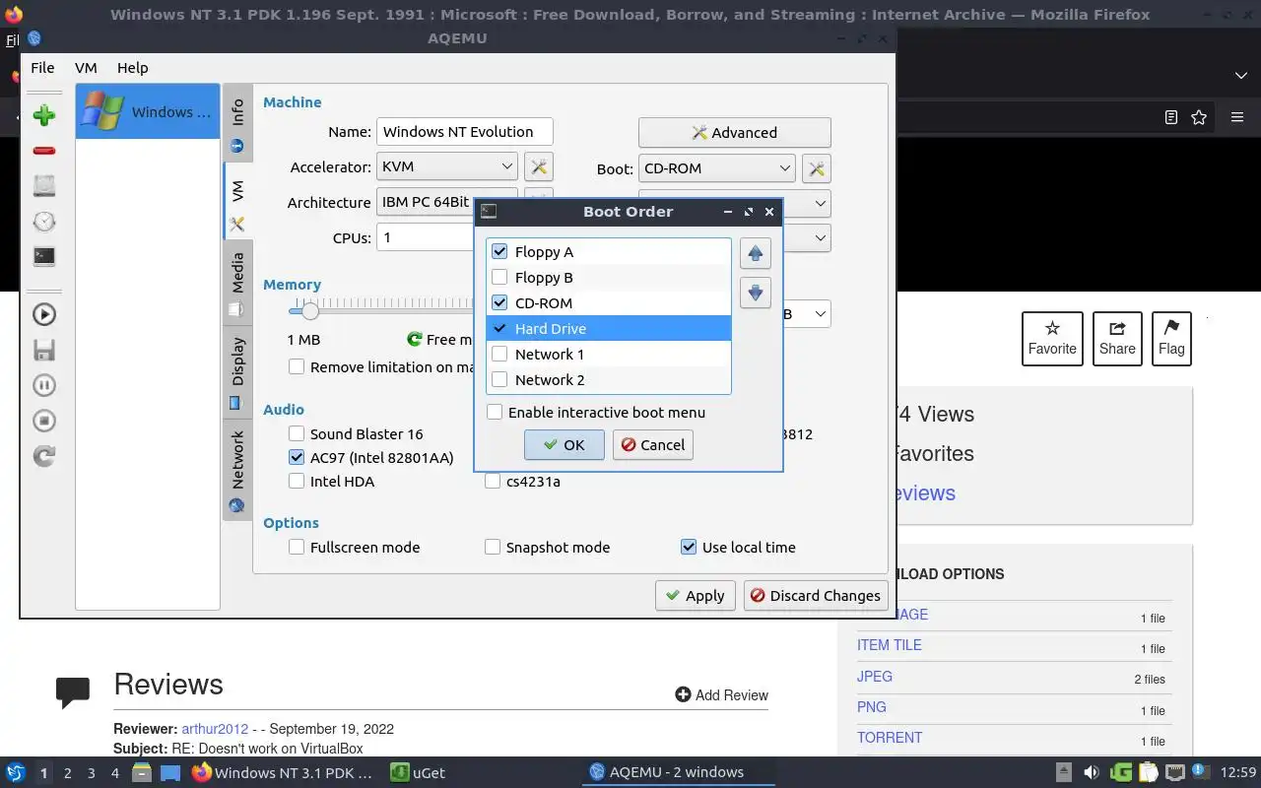
Task: Enable Fullscreen mode option
Action: click(297, 547)
